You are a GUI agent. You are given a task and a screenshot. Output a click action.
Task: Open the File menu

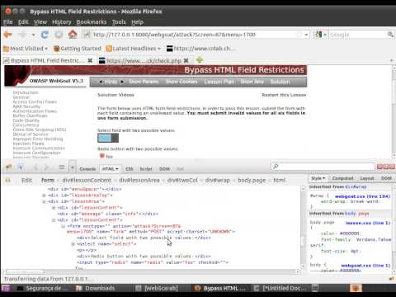click(8, 22)
